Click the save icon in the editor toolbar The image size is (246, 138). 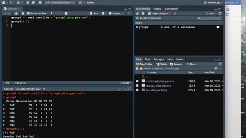click(x=23, y=13)
